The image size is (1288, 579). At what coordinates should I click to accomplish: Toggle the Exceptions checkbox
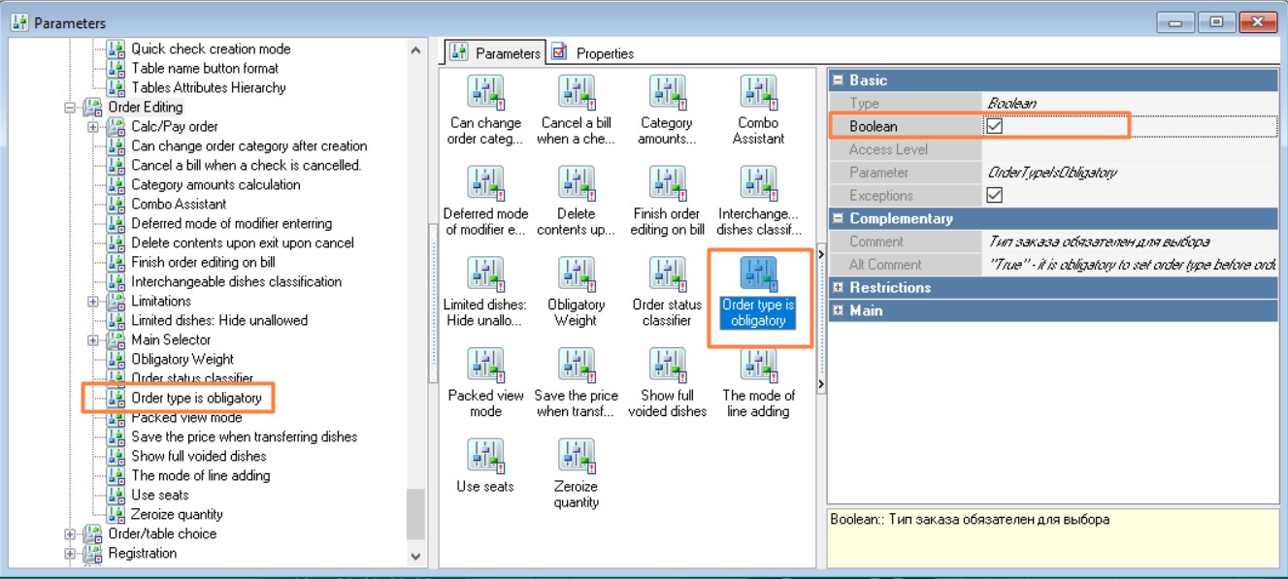994,195
